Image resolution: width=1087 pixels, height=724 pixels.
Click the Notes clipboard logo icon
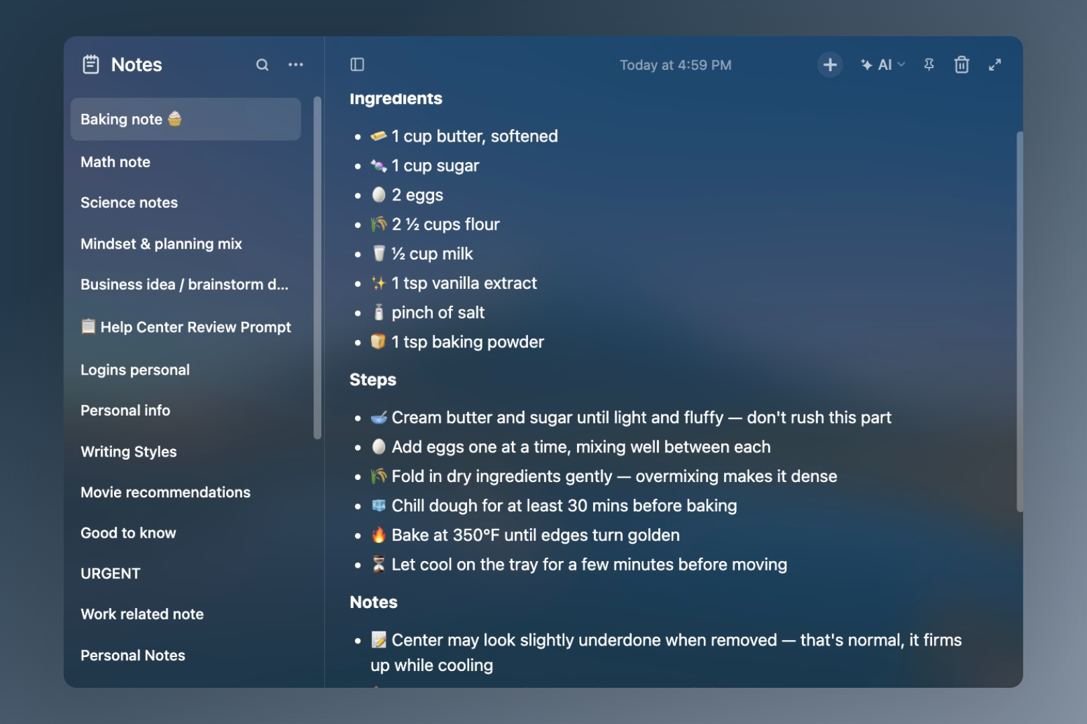91,65
